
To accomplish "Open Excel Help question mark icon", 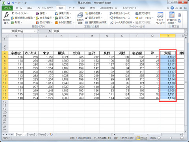I will (x=172, y=8).
